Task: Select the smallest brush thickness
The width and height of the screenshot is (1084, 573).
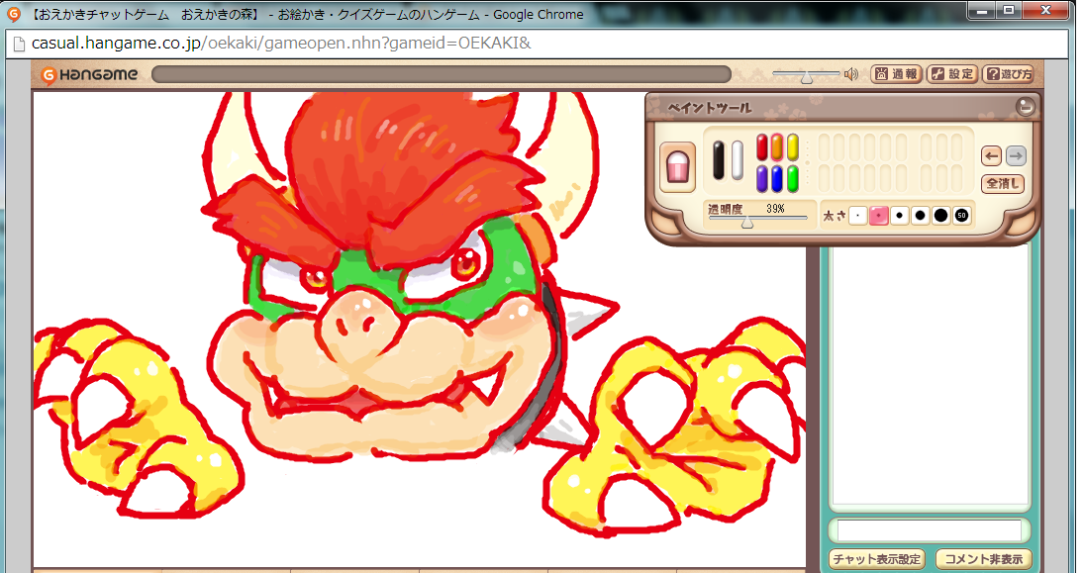Action: (858, 216)
